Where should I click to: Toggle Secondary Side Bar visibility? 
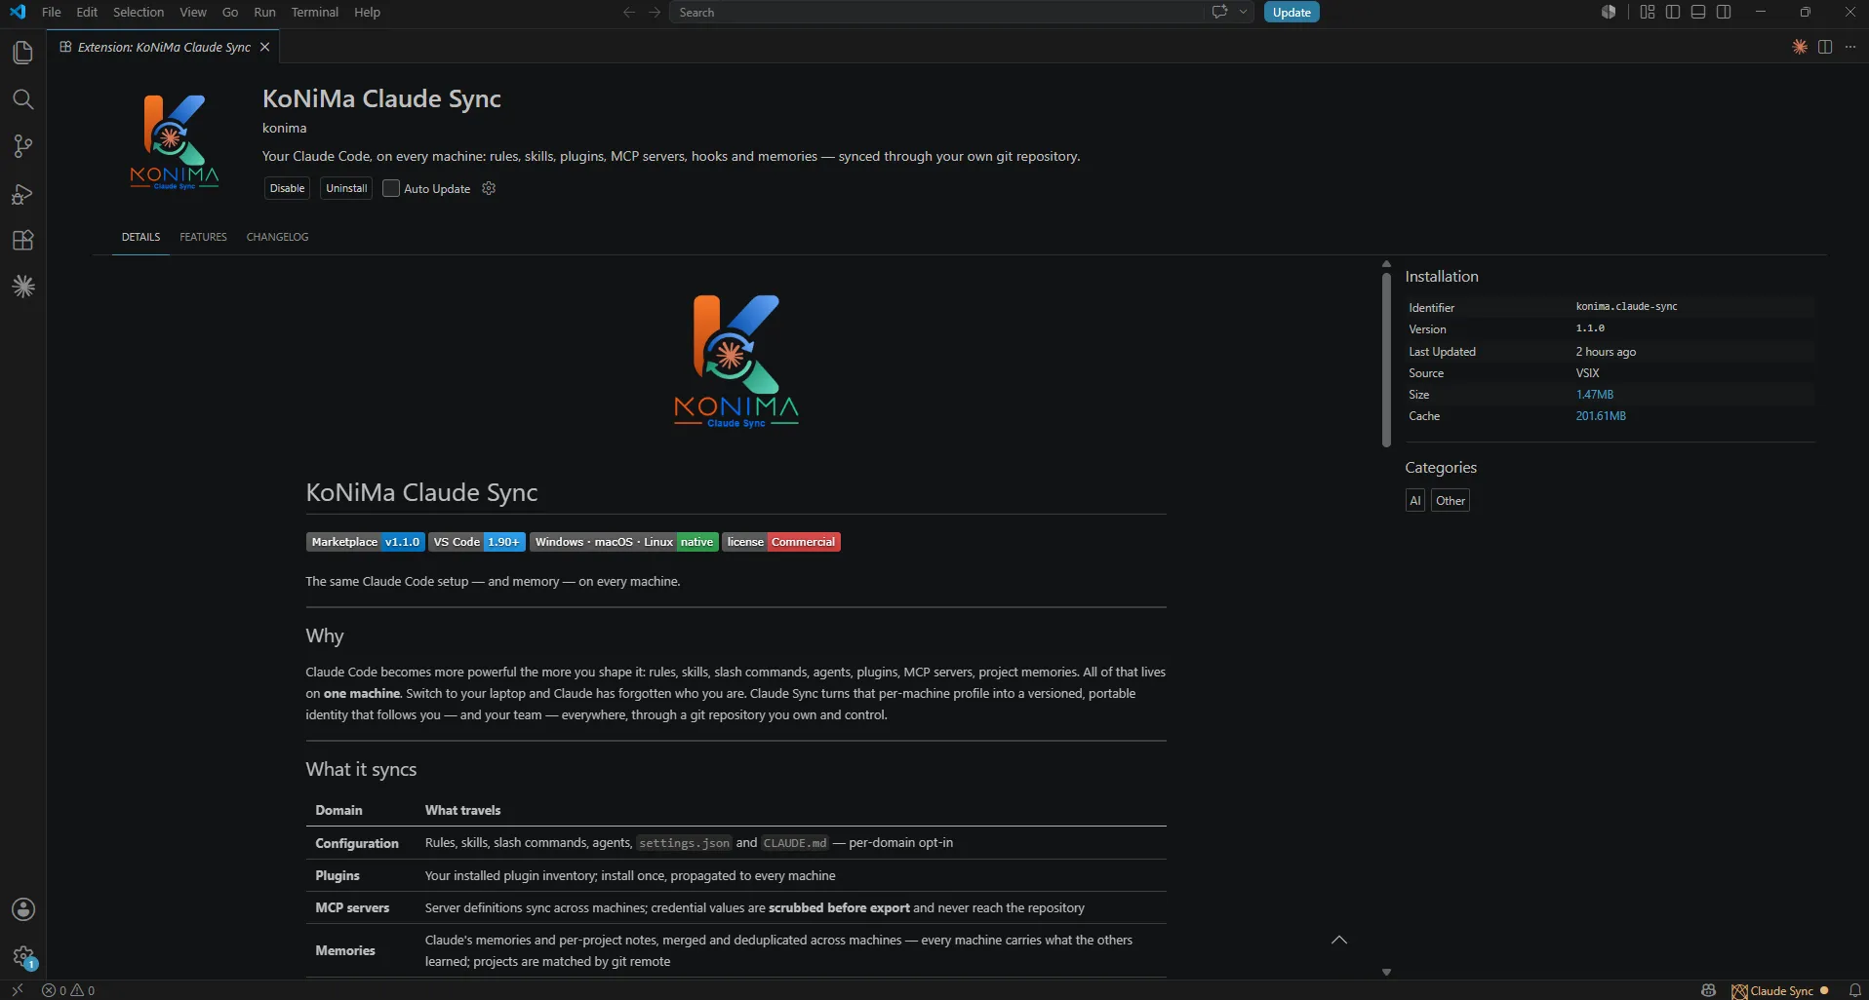coord(1724,12)
